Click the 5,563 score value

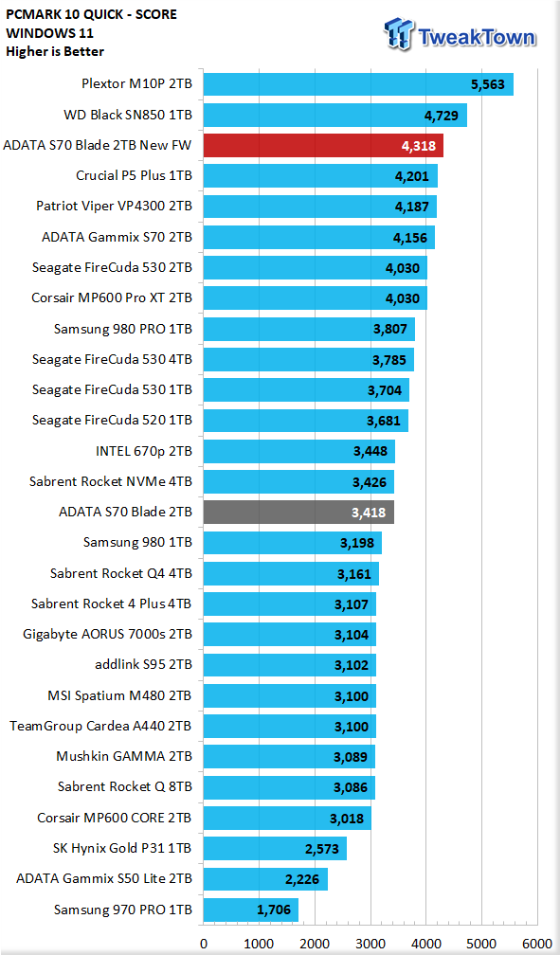[488, 84]
